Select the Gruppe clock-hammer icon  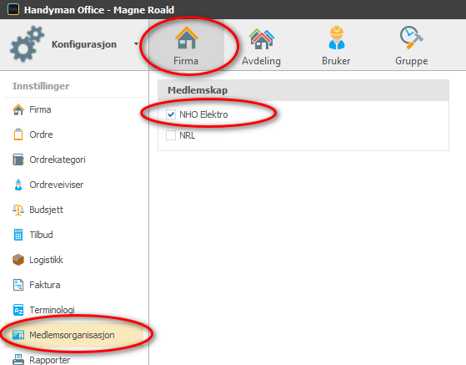pos(411,38)
